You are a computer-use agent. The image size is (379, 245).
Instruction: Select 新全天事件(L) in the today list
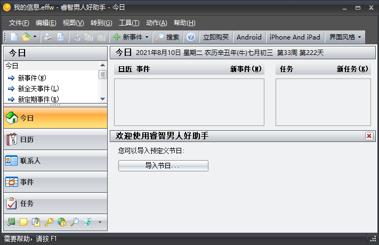pos(38,89)
